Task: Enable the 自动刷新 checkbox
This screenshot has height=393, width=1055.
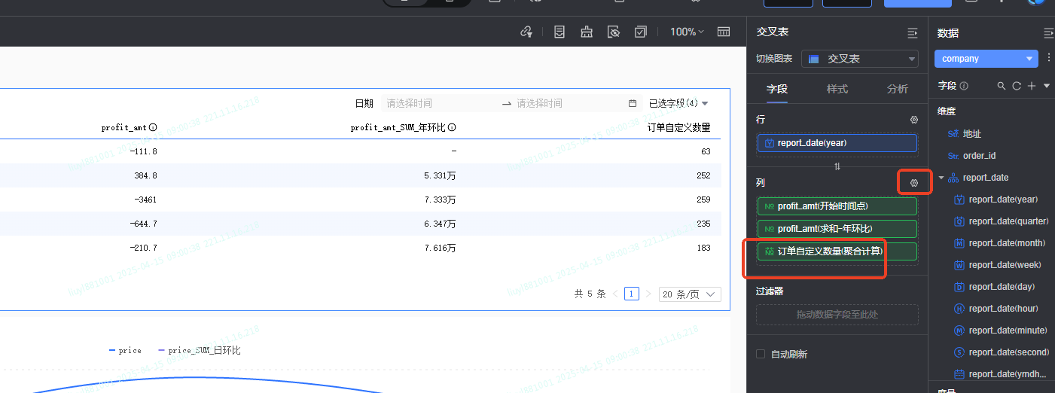Action: pyautogui.click(x=761, y=354)
